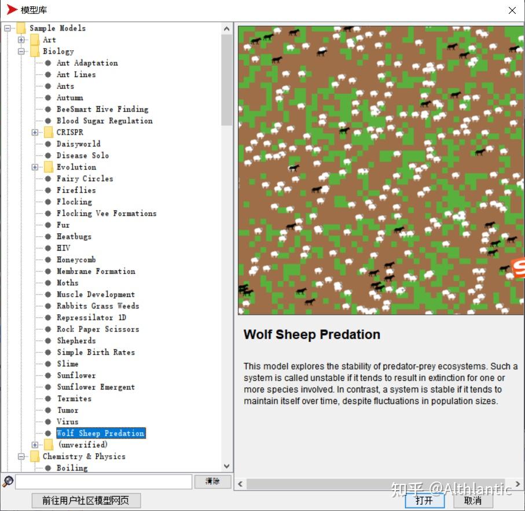This screenshot has height=511, width=525.
Task: Select the Virus model
Action: tap(67, 422)
